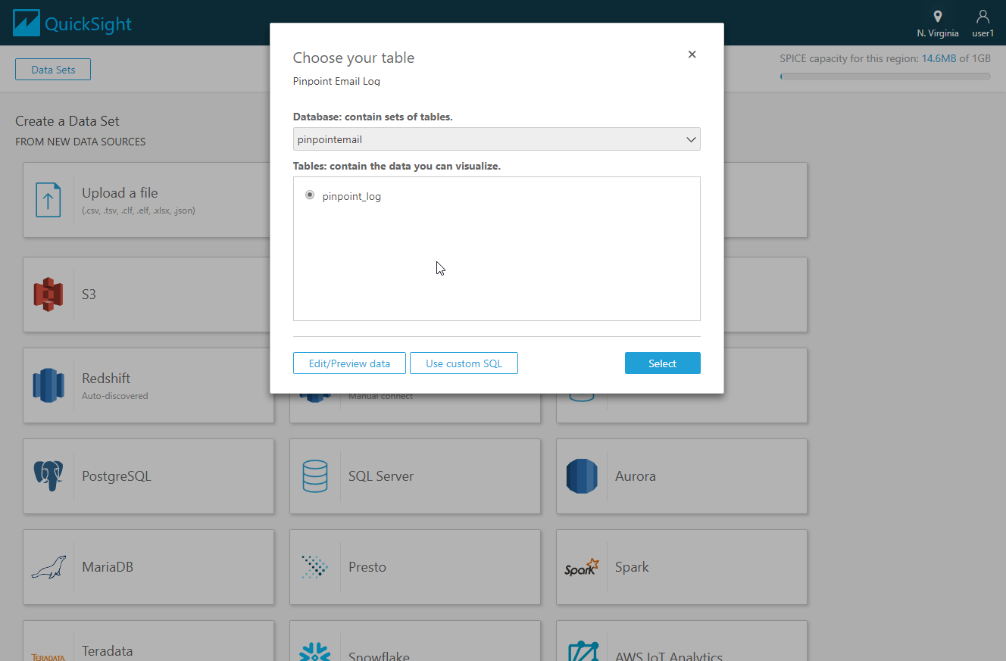Choose the SQL Server database icon

(315, 476)
